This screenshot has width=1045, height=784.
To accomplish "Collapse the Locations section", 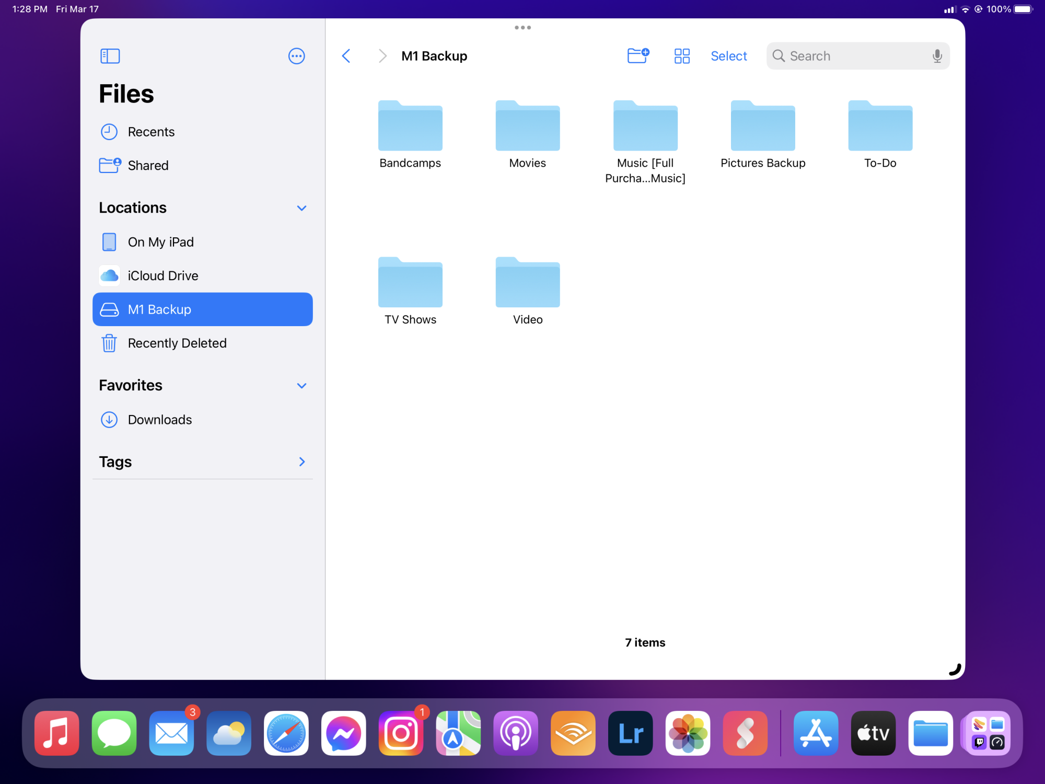I will tap(303, 207).
